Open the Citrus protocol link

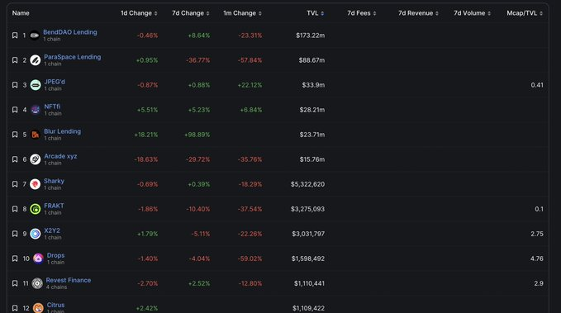[x=56, y=305]
